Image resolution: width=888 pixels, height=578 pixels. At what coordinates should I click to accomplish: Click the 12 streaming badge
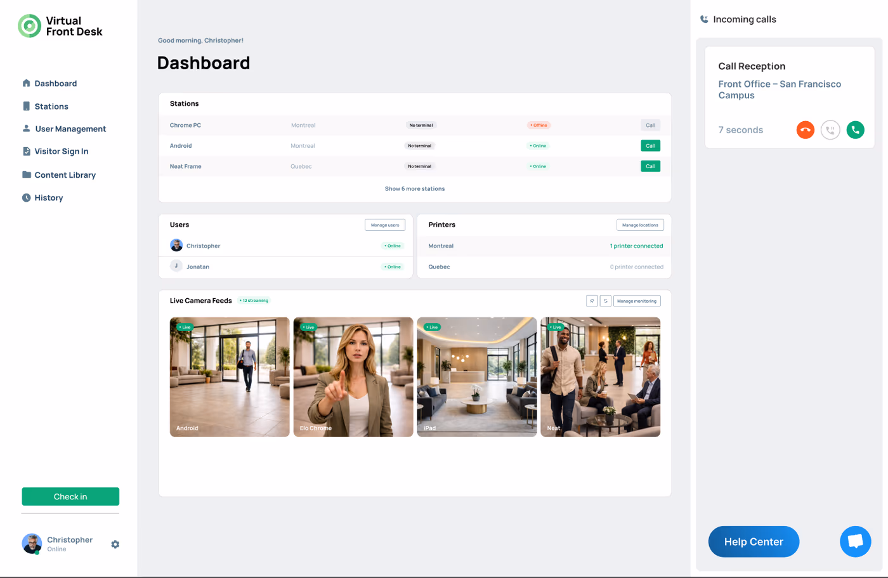[254, 301]
